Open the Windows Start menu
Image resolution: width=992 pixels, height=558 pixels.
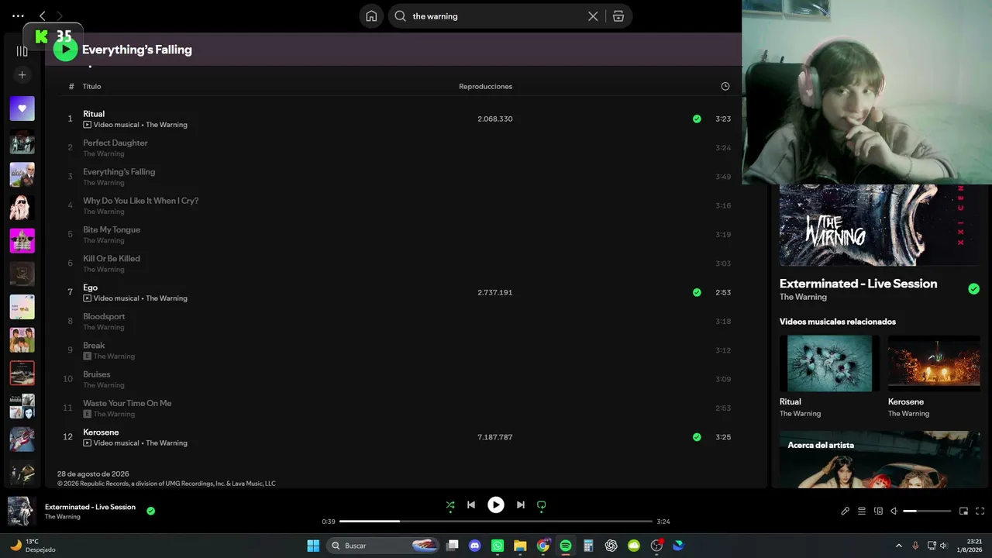point(313,546)
